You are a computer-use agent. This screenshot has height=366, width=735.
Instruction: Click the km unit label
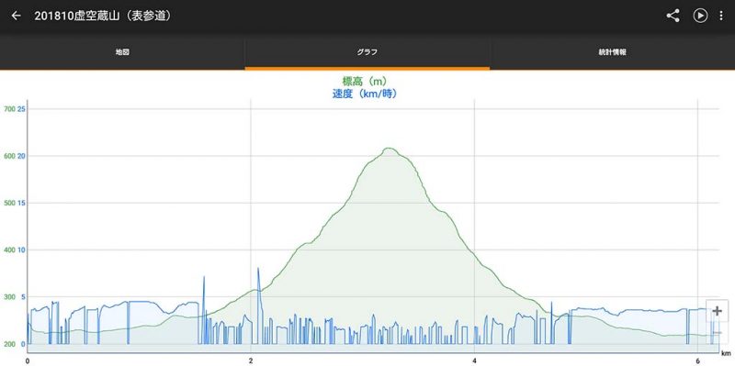[726, 353]
